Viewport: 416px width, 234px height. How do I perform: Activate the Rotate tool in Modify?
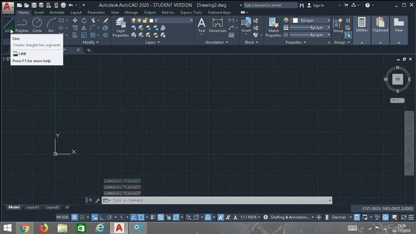[x=84, y=20]
